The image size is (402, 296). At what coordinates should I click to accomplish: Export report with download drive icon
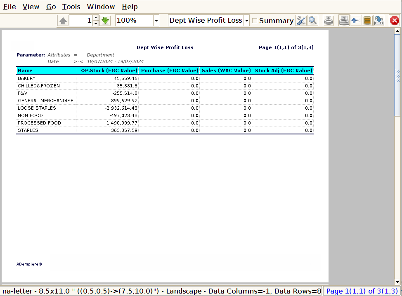pyautogui.click(x=378, y=21)
